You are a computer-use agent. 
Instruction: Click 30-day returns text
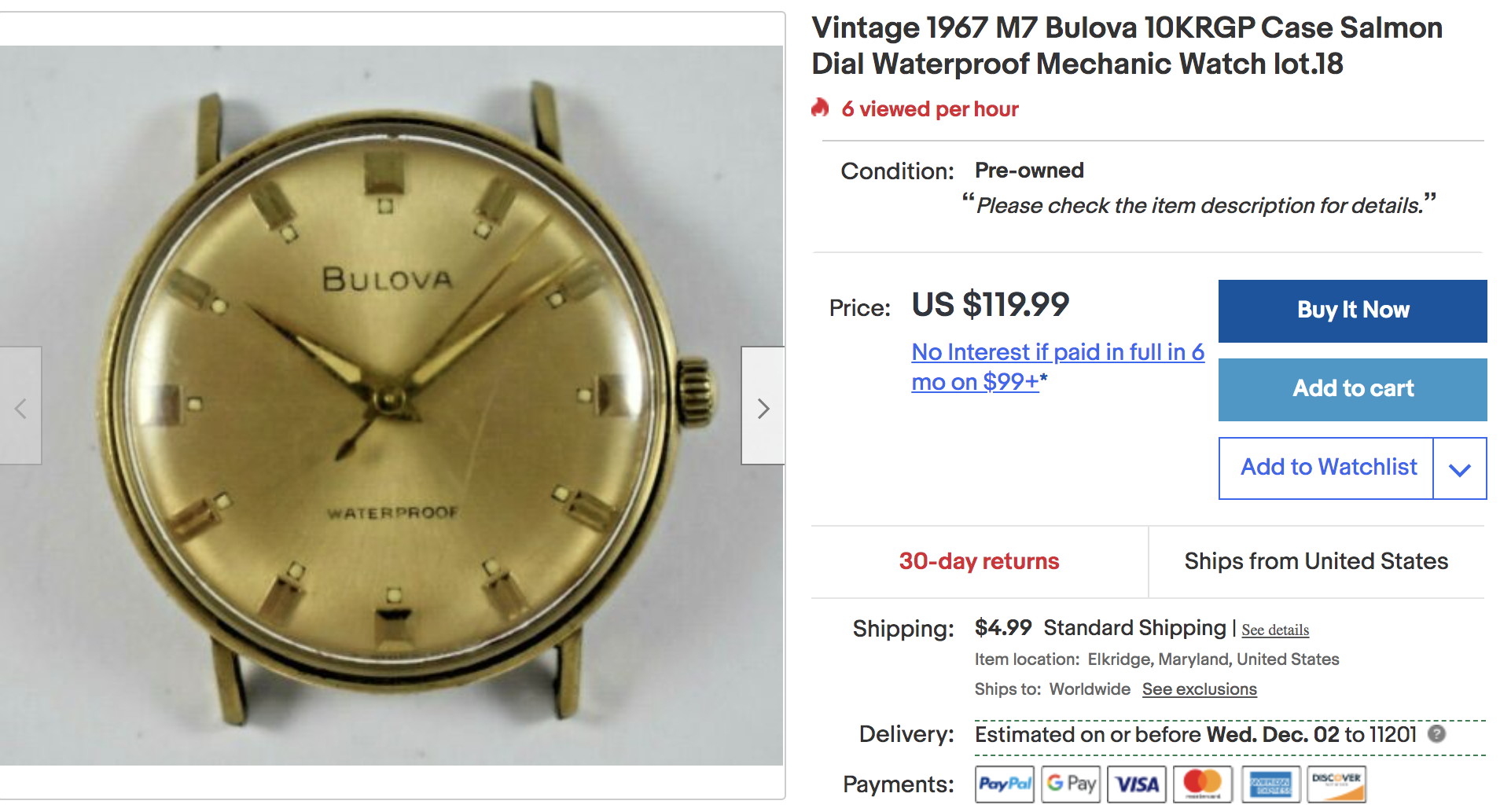(979, 561)
